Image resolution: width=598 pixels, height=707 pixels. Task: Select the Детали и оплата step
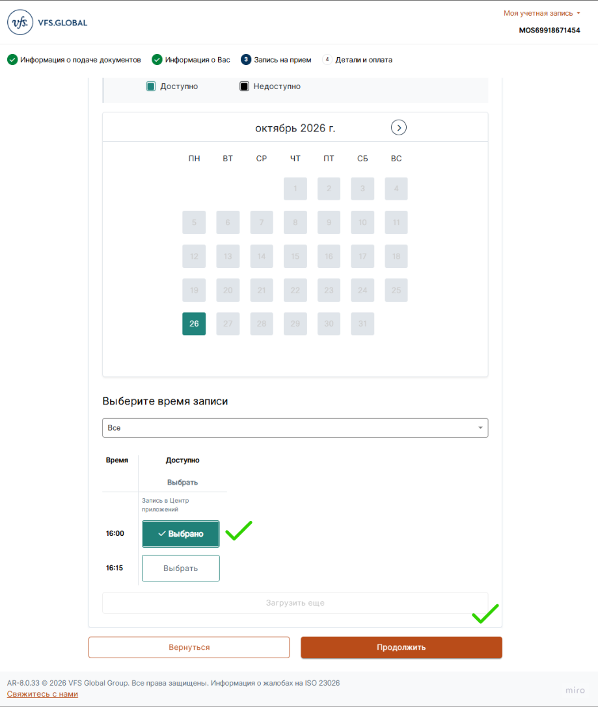pos(357,60)
